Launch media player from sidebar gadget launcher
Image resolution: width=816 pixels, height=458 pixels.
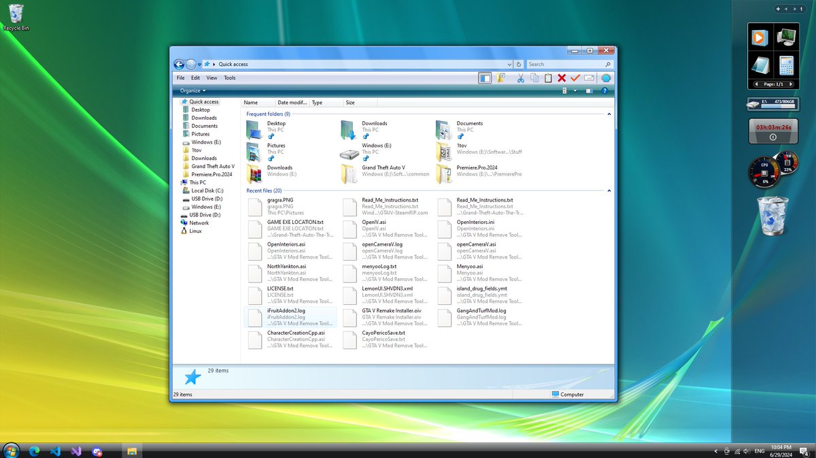pos(759,37)
